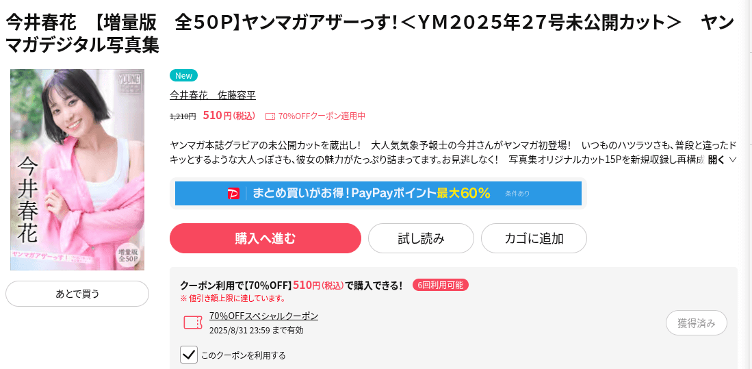This screenshot has width=752, height=369.
Task: Open the 試し読み preview
Action: (x=421, y=238)
